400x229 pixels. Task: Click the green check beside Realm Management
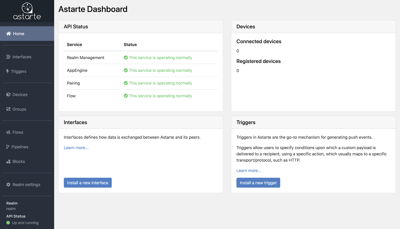pyautogui.click(x=126, y=58)
